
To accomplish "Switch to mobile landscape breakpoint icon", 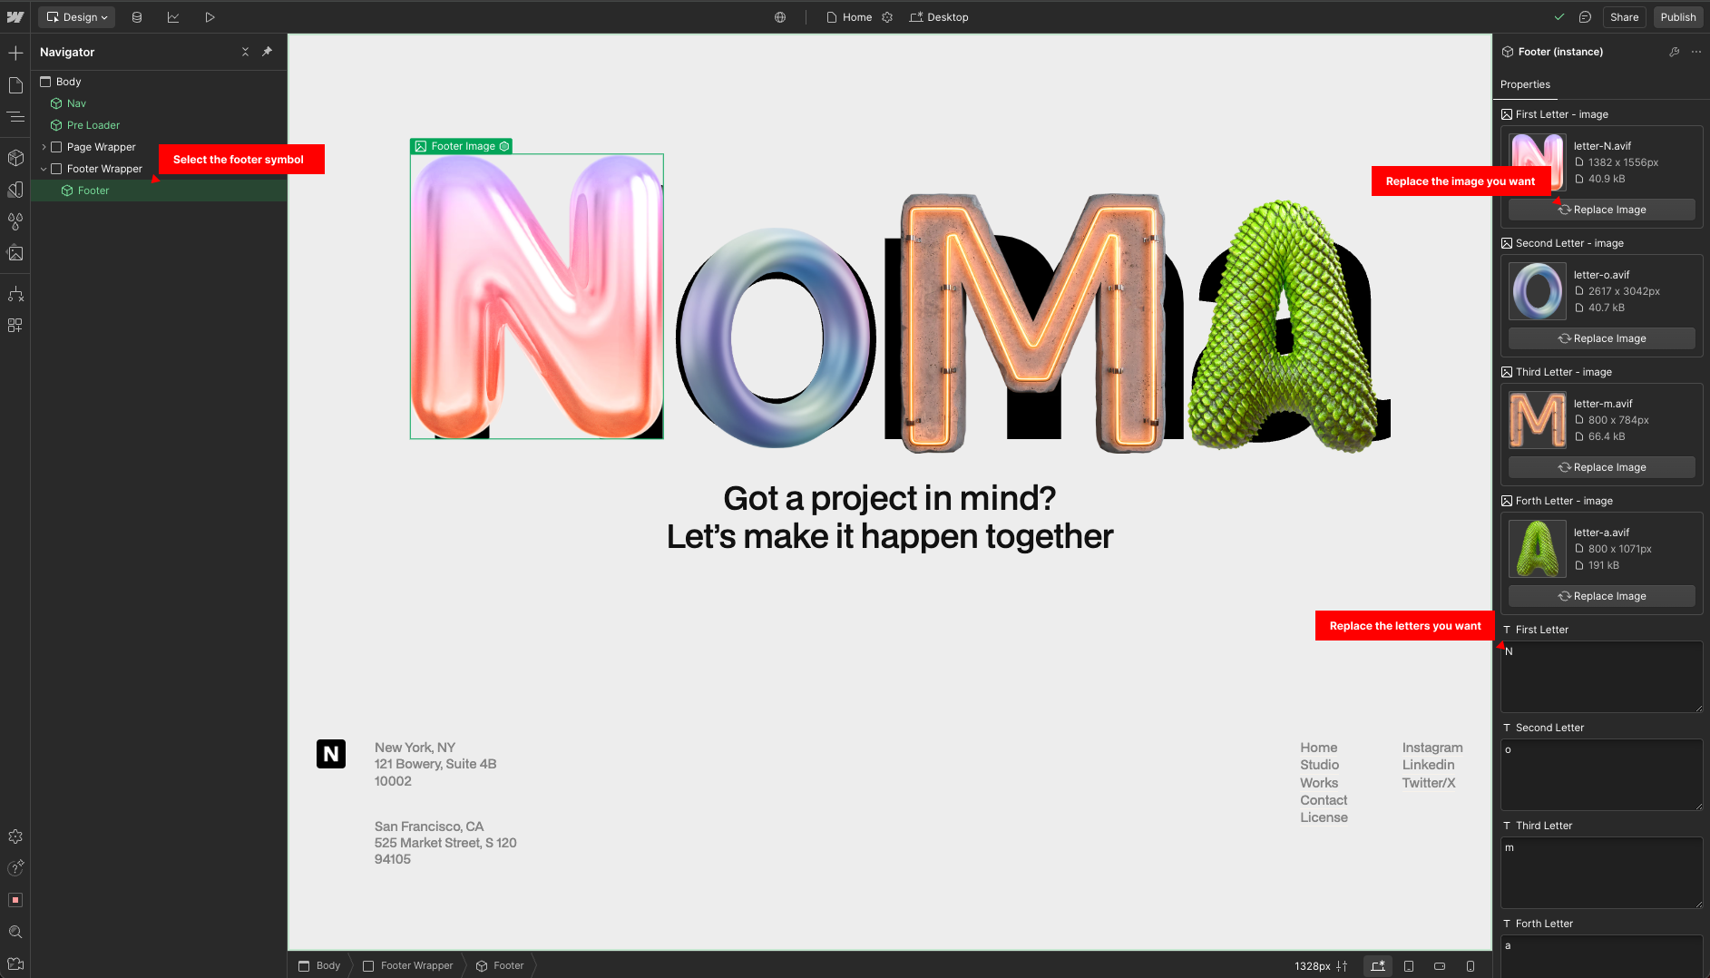I will pos(1440,965).
